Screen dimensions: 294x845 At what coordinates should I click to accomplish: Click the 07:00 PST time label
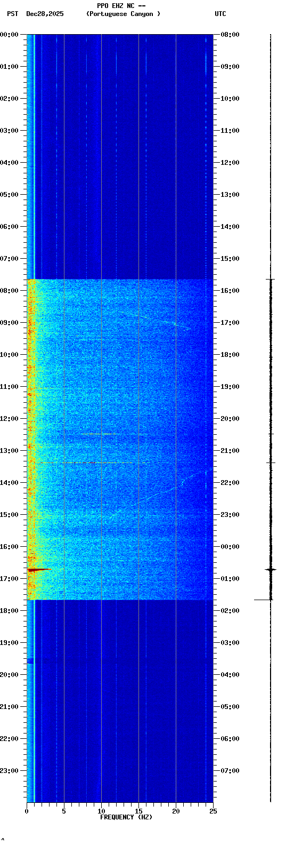click(x=9, y=259)
